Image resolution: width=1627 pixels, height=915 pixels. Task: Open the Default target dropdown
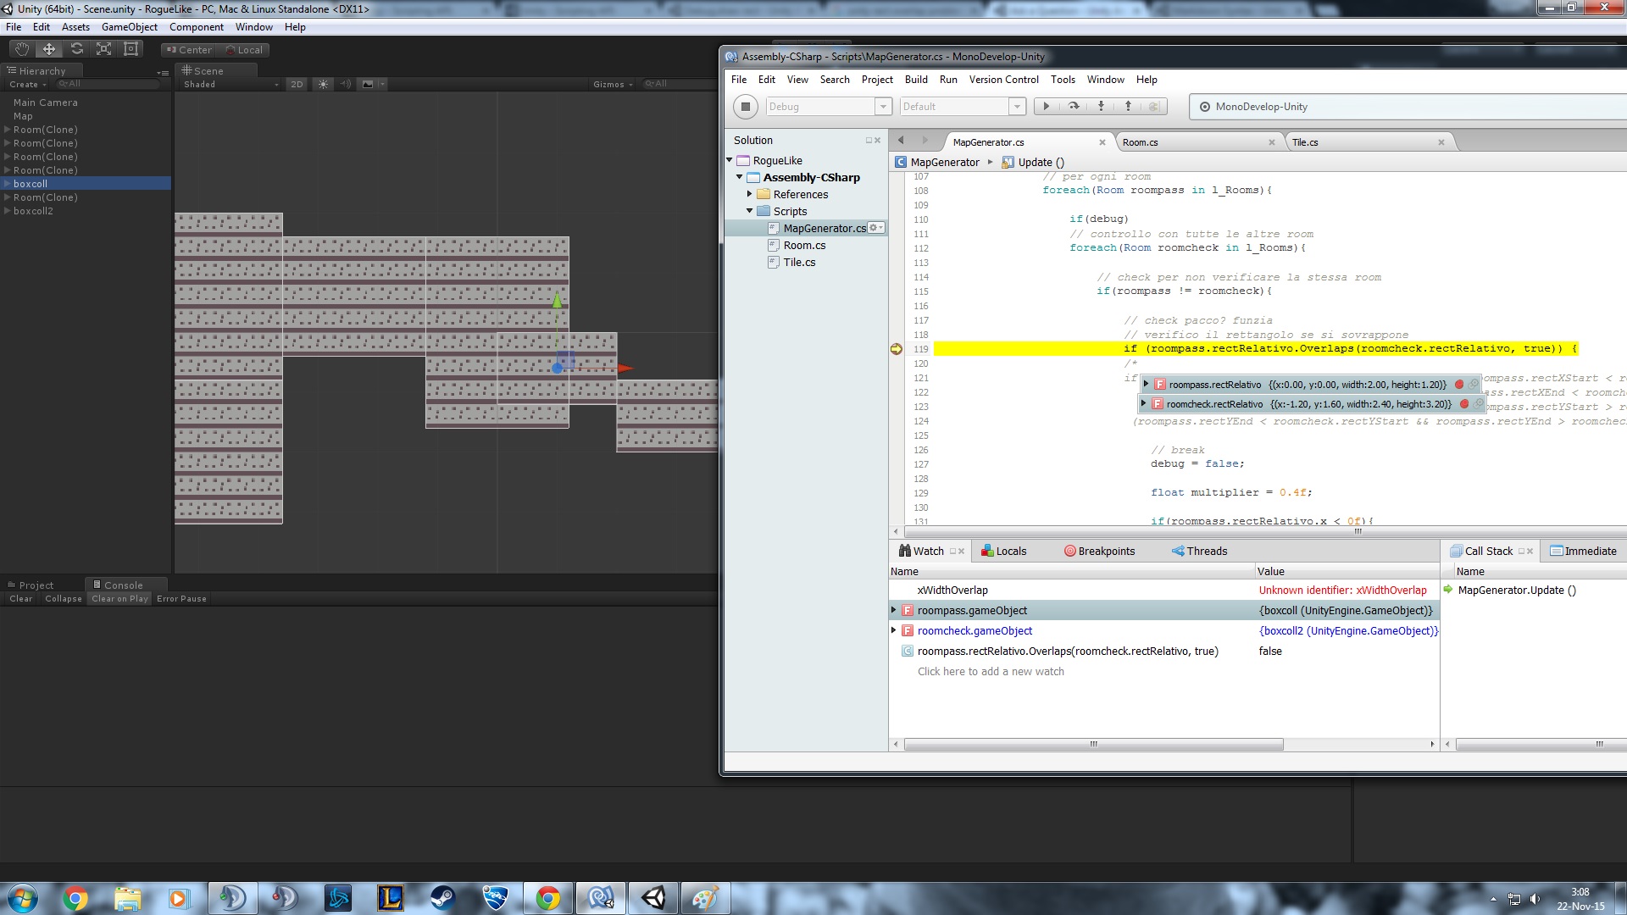pyautogui.click(x=963, y=107)
